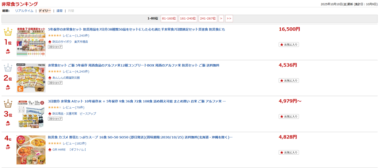Click the shop house icon beside あんしんの殿堂防災館
The width and height of the screenshot is (379, 168).
pyautogui.click(x=50, y=78)
